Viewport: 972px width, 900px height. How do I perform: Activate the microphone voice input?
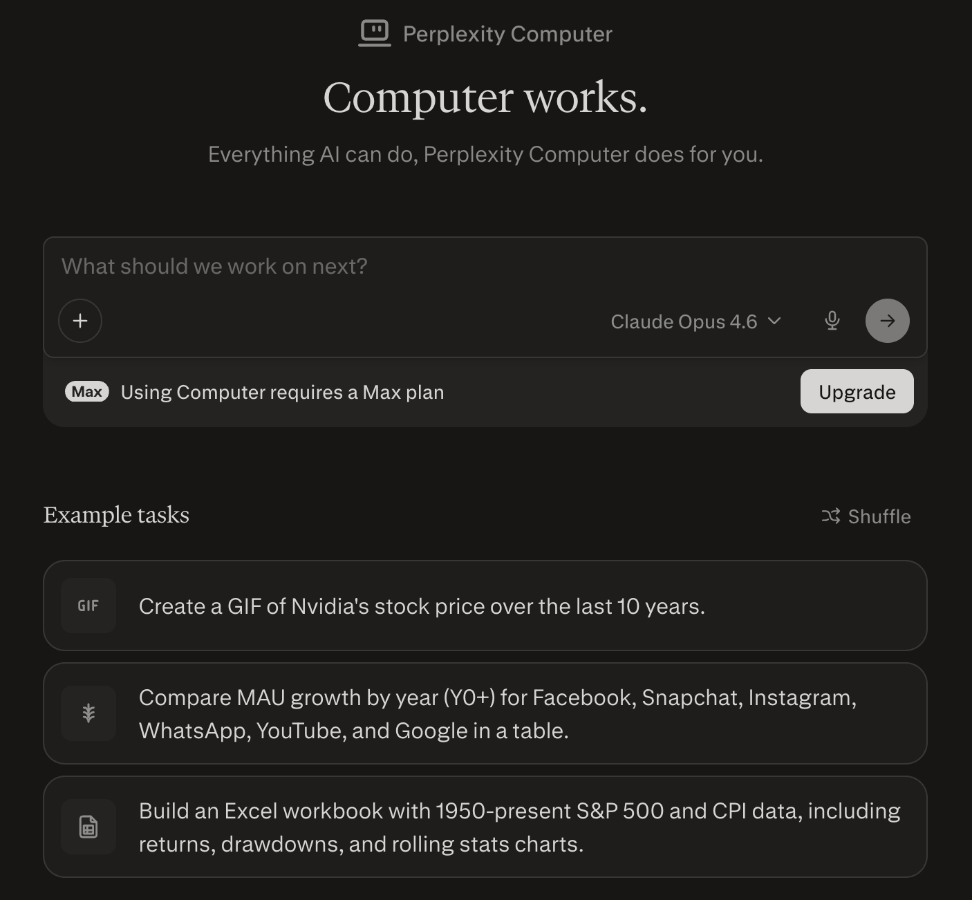coord(832,321)
